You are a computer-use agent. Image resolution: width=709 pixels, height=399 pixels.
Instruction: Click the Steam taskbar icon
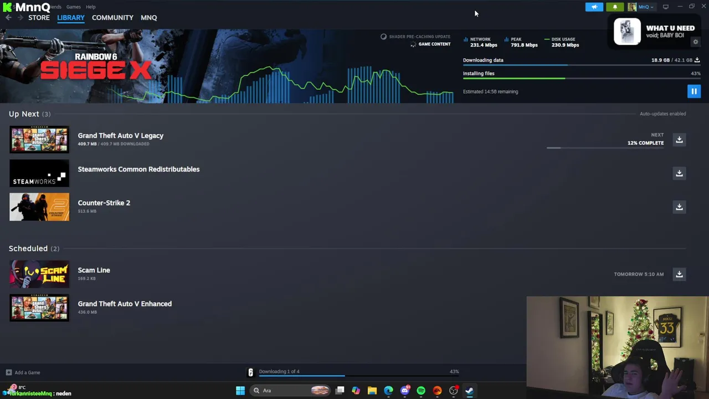(469, 391)
